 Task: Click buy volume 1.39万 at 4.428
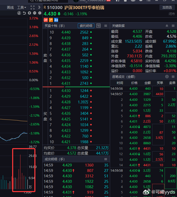(x=83, y=102)
